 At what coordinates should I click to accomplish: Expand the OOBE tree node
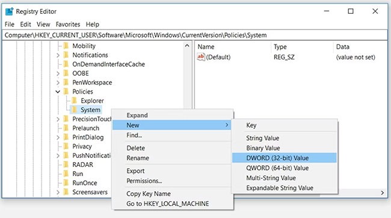[x=58, y=73]
